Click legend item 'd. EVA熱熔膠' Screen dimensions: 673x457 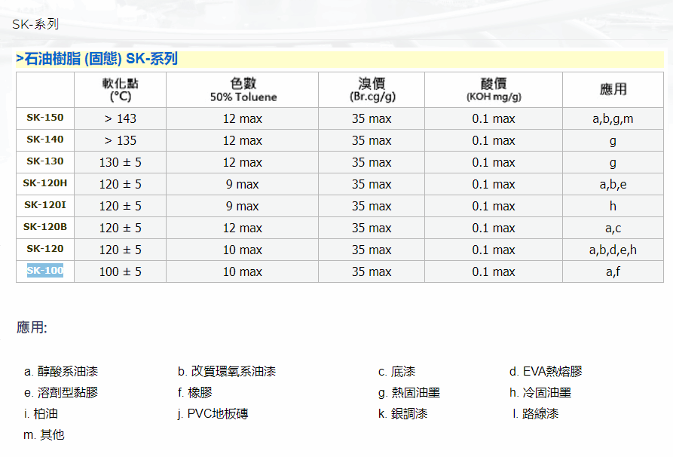(x=546, y=371)
